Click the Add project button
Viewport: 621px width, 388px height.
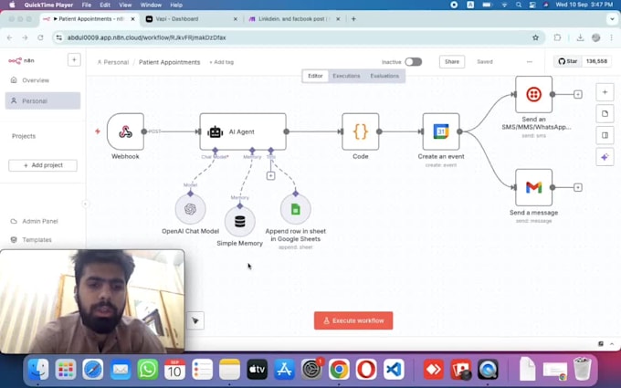(x=43, y=165)
